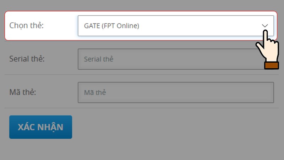
Task: Click the Serial thẻ placeholder text
Action: tap(99, 59)
